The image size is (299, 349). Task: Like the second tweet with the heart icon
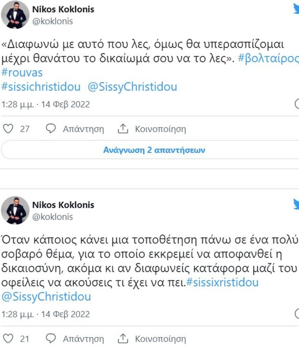(x=8, y=338)
